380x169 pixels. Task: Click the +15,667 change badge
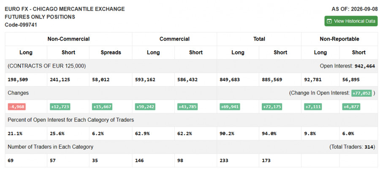coord(102,107)
